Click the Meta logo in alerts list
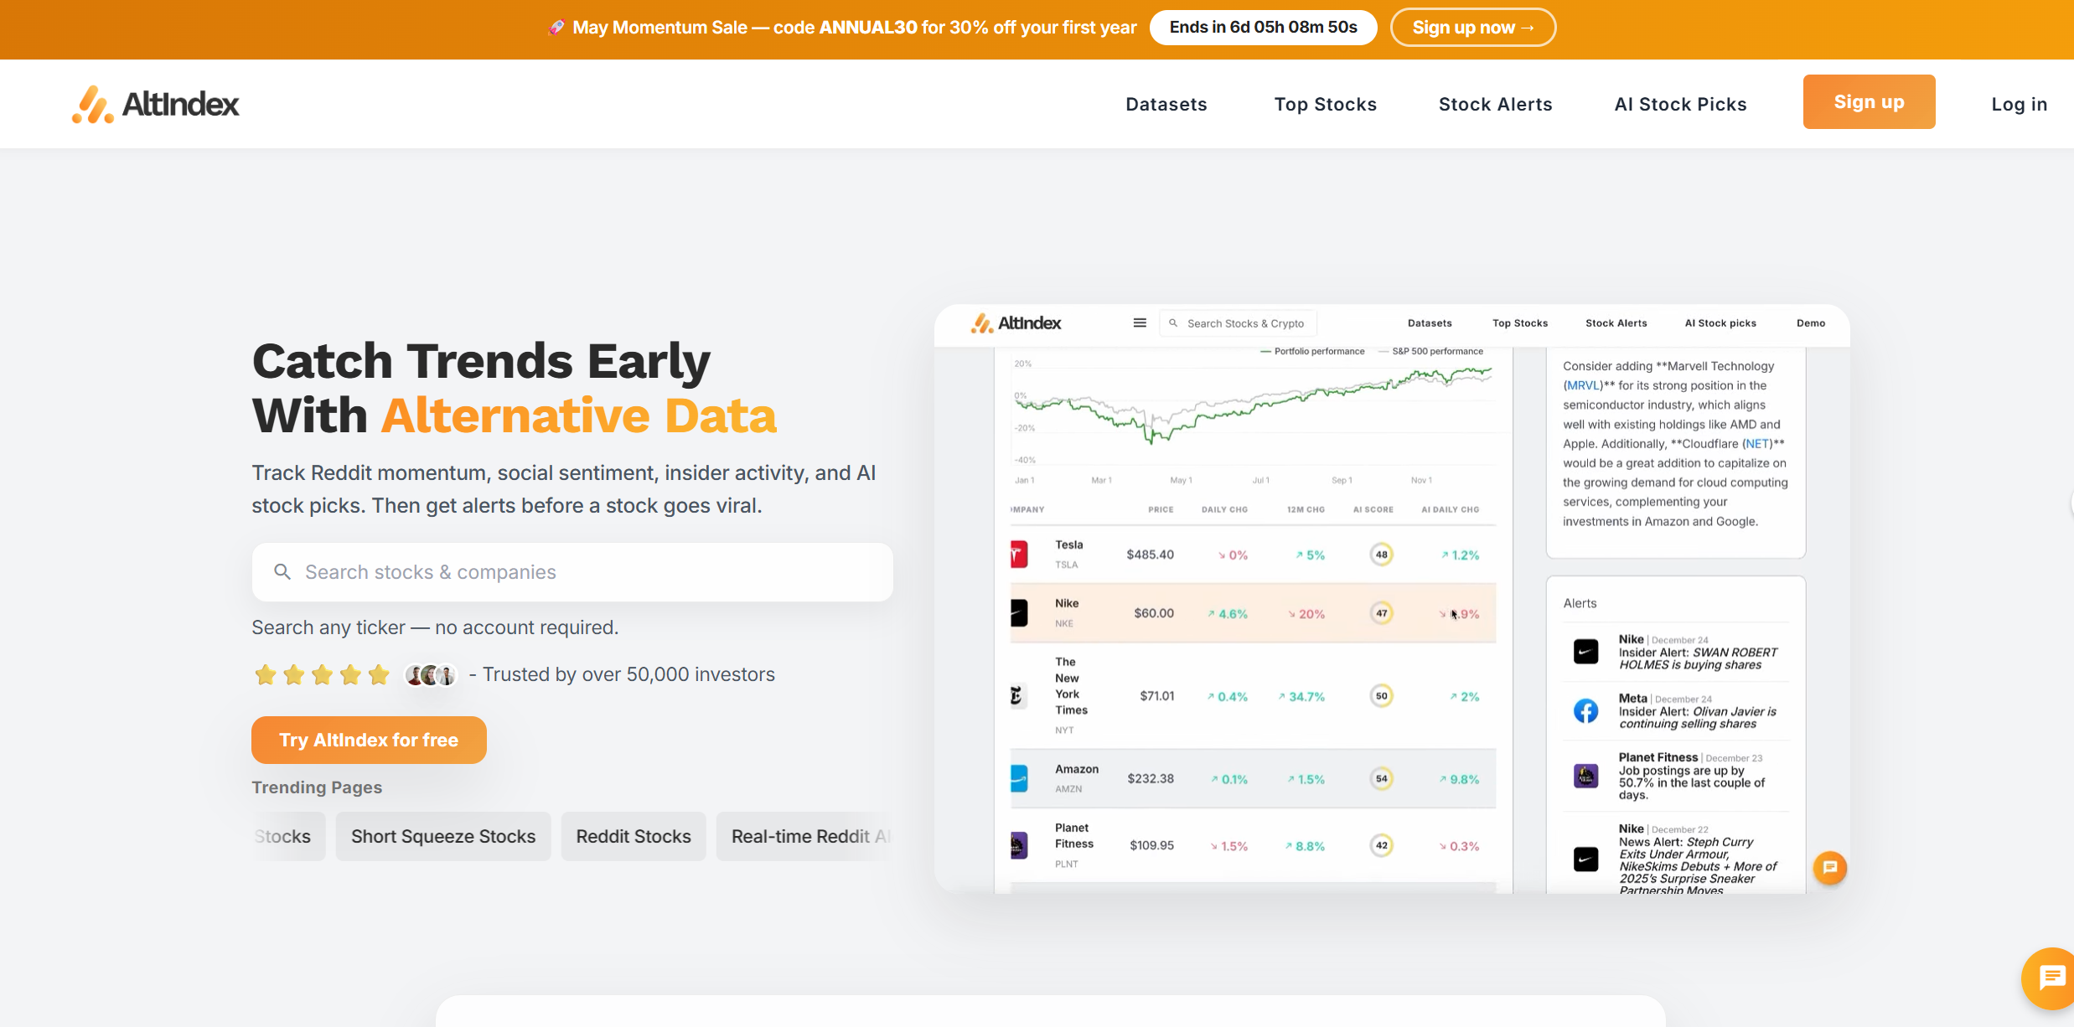2074x1027 pixels. (1585, 711)
